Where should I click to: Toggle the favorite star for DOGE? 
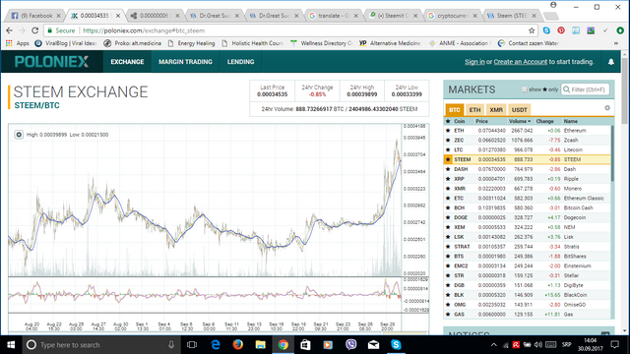pos(448,217)
